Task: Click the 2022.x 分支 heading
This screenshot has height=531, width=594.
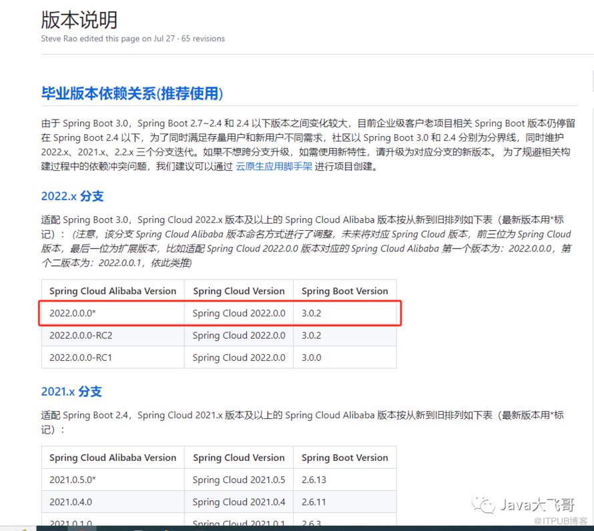Action: [72, 196]
